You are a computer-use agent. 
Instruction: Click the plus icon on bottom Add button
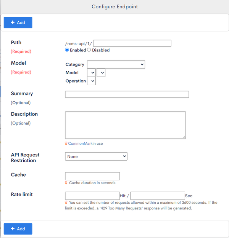pyautogui.click(x=13, y=228)
